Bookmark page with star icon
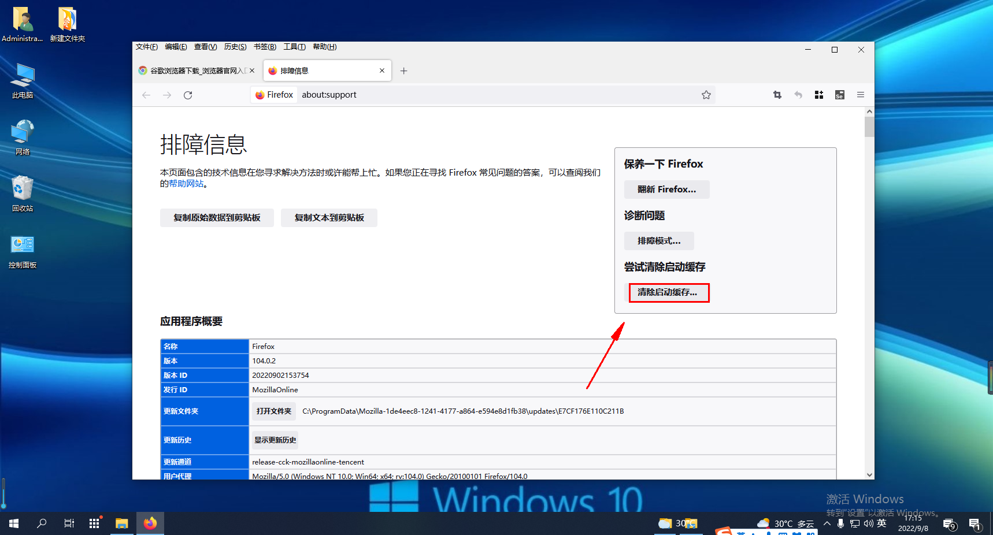This screenshot has width=993, height=535. 706,95
